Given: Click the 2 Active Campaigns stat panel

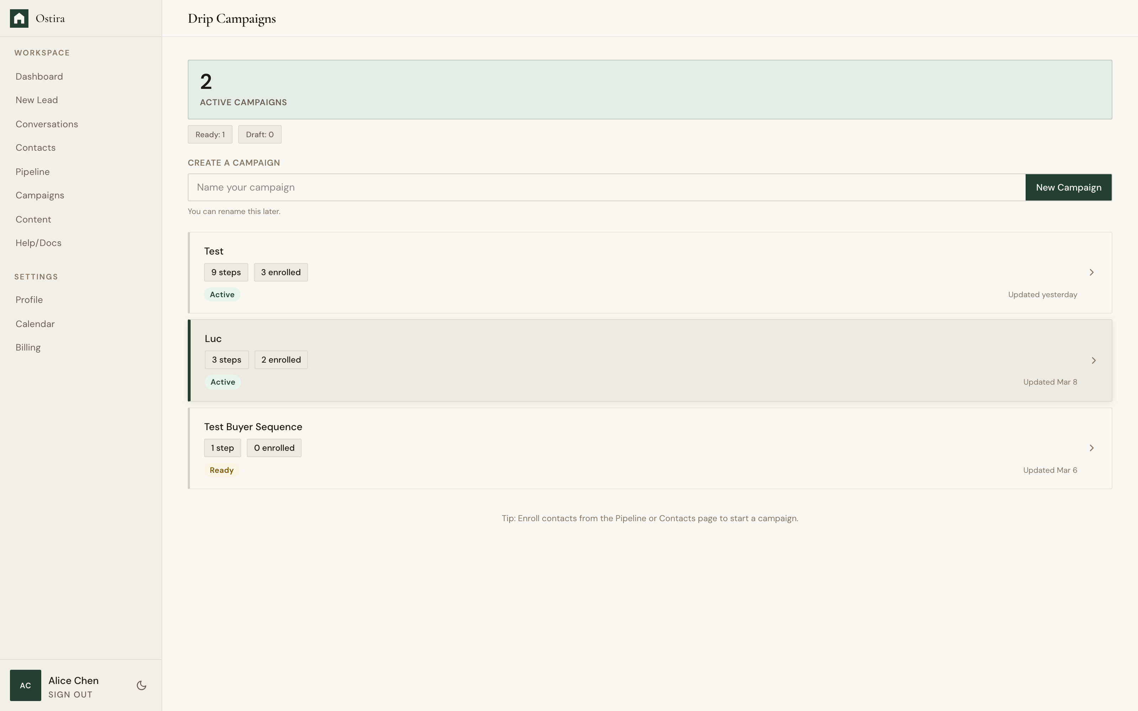Looking at the screenshot, I should [x=649, y=89].
